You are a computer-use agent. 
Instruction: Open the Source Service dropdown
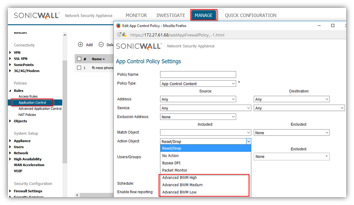(206, 108)
